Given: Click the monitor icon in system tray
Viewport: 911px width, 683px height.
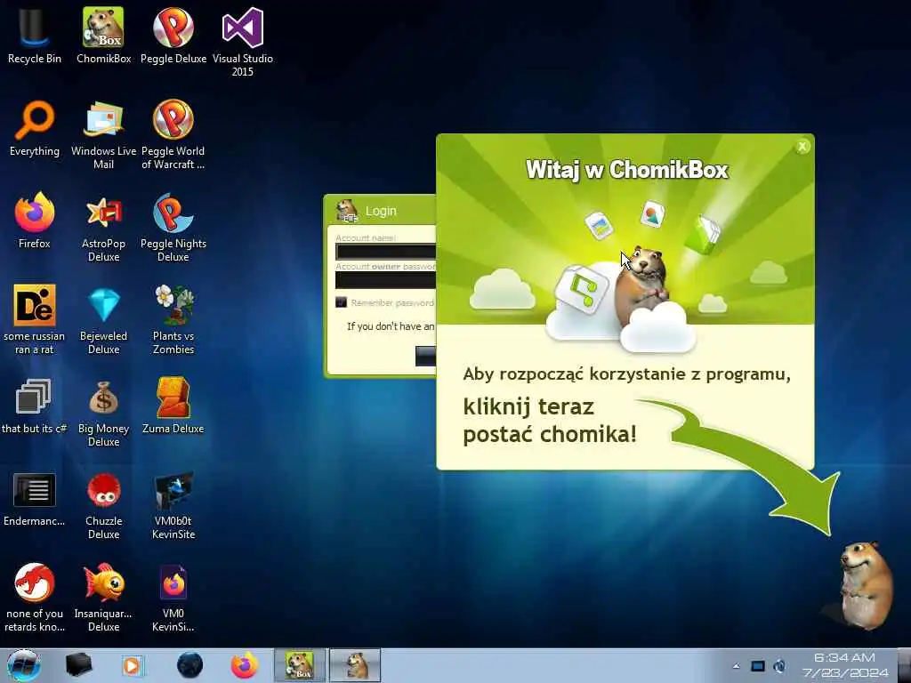Looking at the screenshot, I should click(758, 666).
